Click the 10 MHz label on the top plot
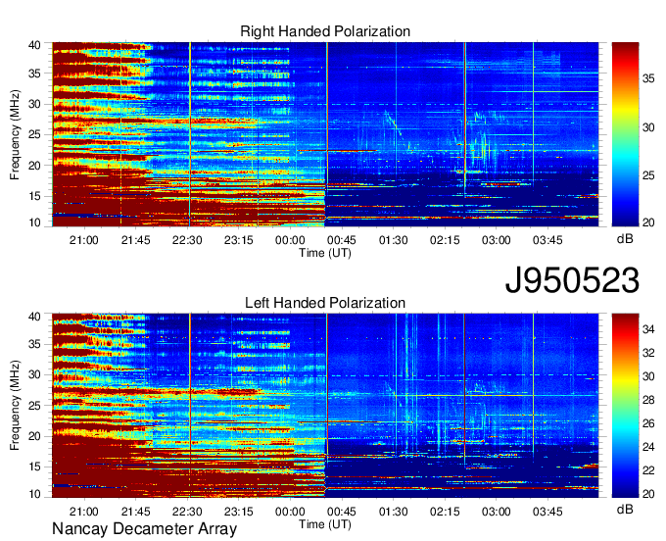Viewport: 666px width, 541px height. (35, 222)
